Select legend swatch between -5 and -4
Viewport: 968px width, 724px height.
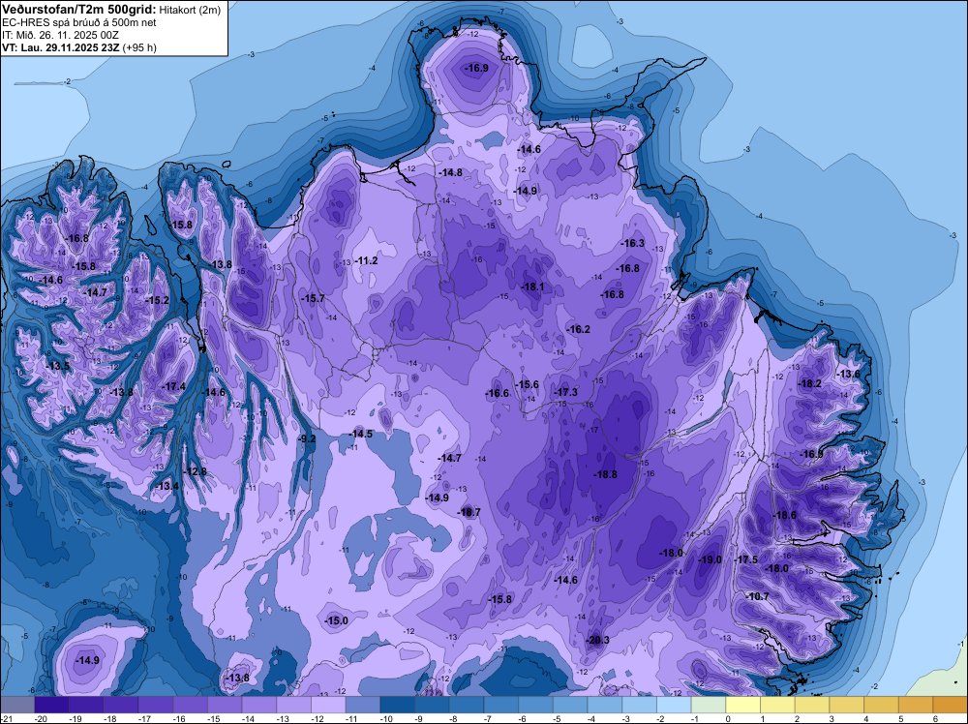(570, 704)
